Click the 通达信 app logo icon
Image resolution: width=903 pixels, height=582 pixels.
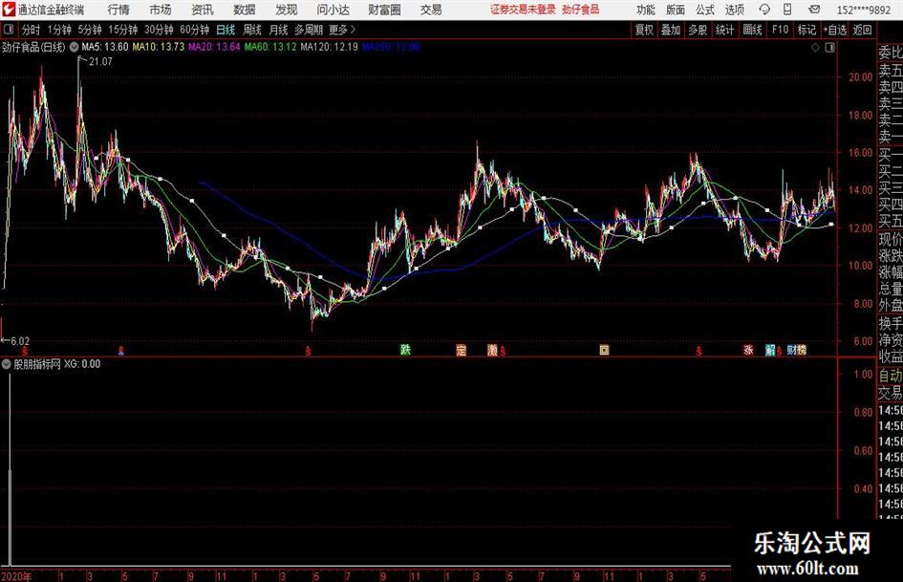coord(9,10)
